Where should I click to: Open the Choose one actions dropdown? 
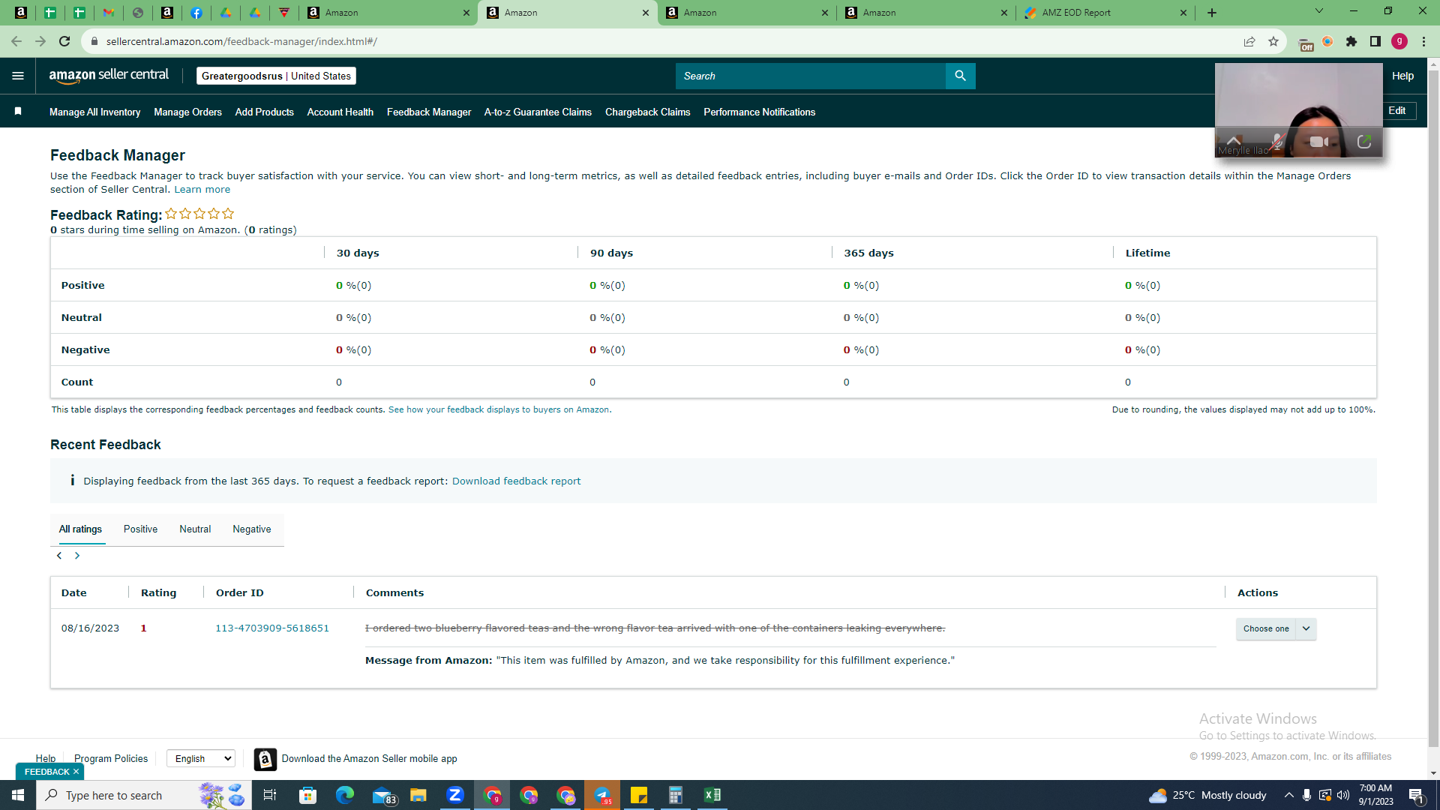click(x=1276, y=628)
